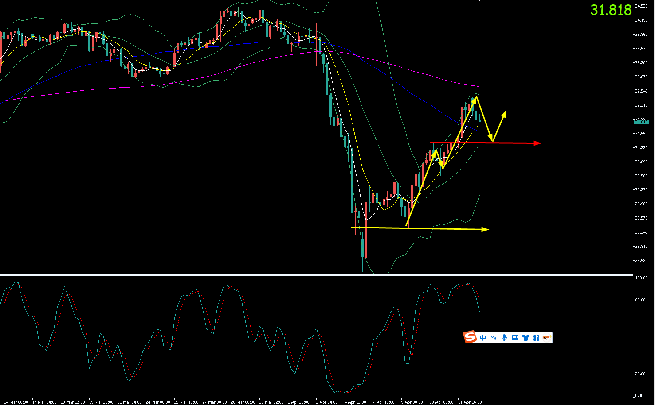Click the green 31.818 price display
This screenshot has width=655, height=405.
[x=611, y=10]
